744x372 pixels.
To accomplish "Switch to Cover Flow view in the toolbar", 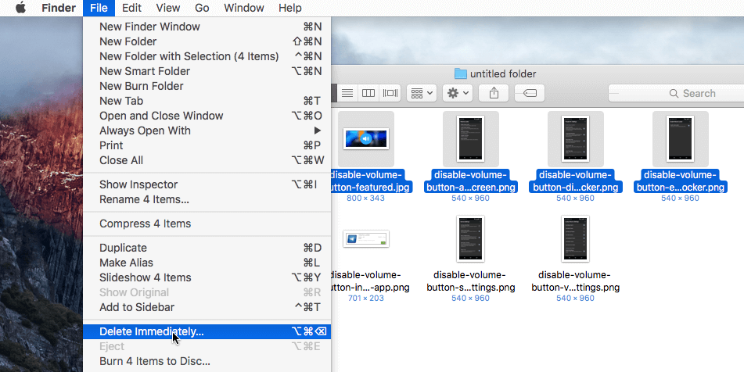I will 390,93.
